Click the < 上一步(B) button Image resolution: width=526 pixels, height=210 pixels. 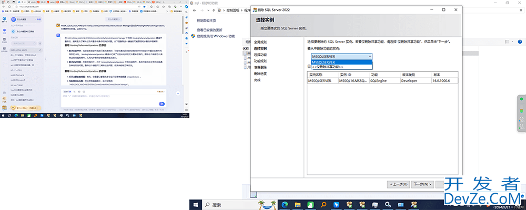[x=399, y=184]
